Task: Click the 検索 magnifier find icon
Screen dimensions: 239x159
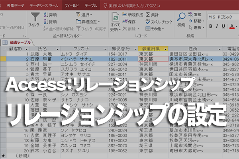Action: click(181, 17)
